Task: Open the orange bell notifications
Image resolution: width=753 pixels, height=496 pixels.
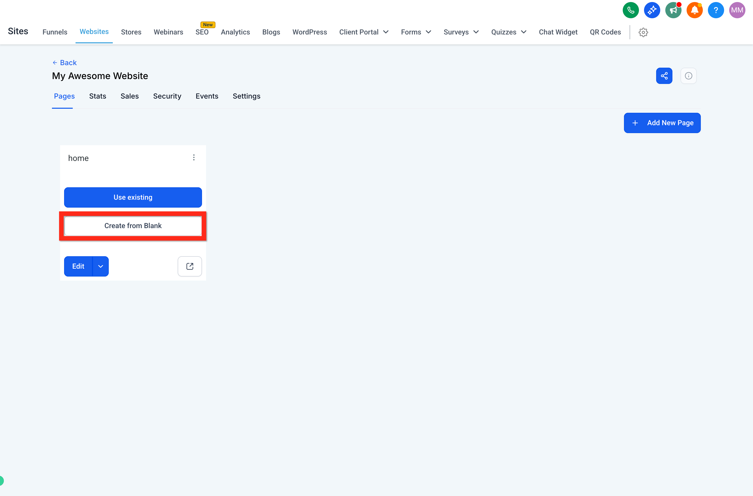Action: [694, 10]
